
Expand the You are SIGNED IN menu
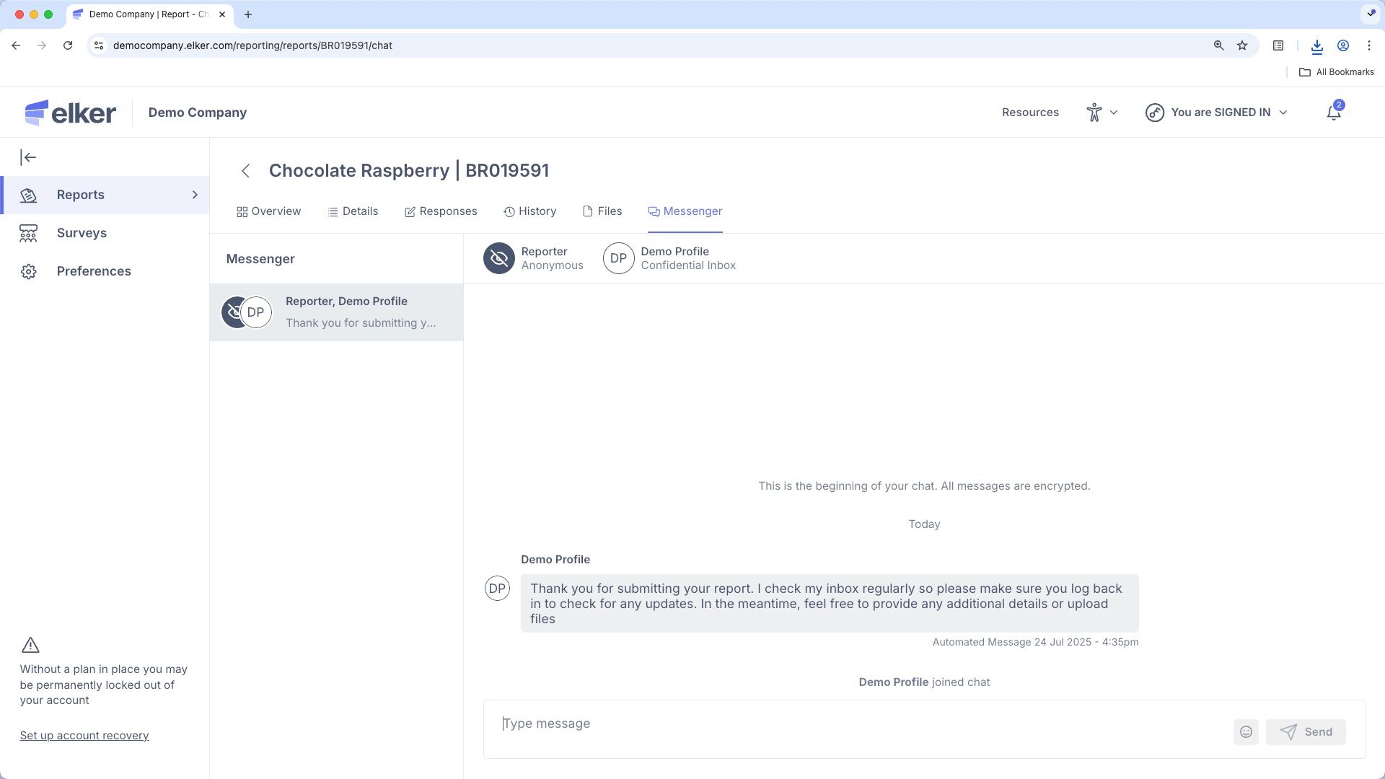click(1216, 113)
